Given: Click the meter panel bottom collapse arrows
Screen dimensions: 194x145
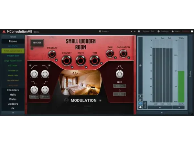Looking at the screenshot, I should [162, 113].
